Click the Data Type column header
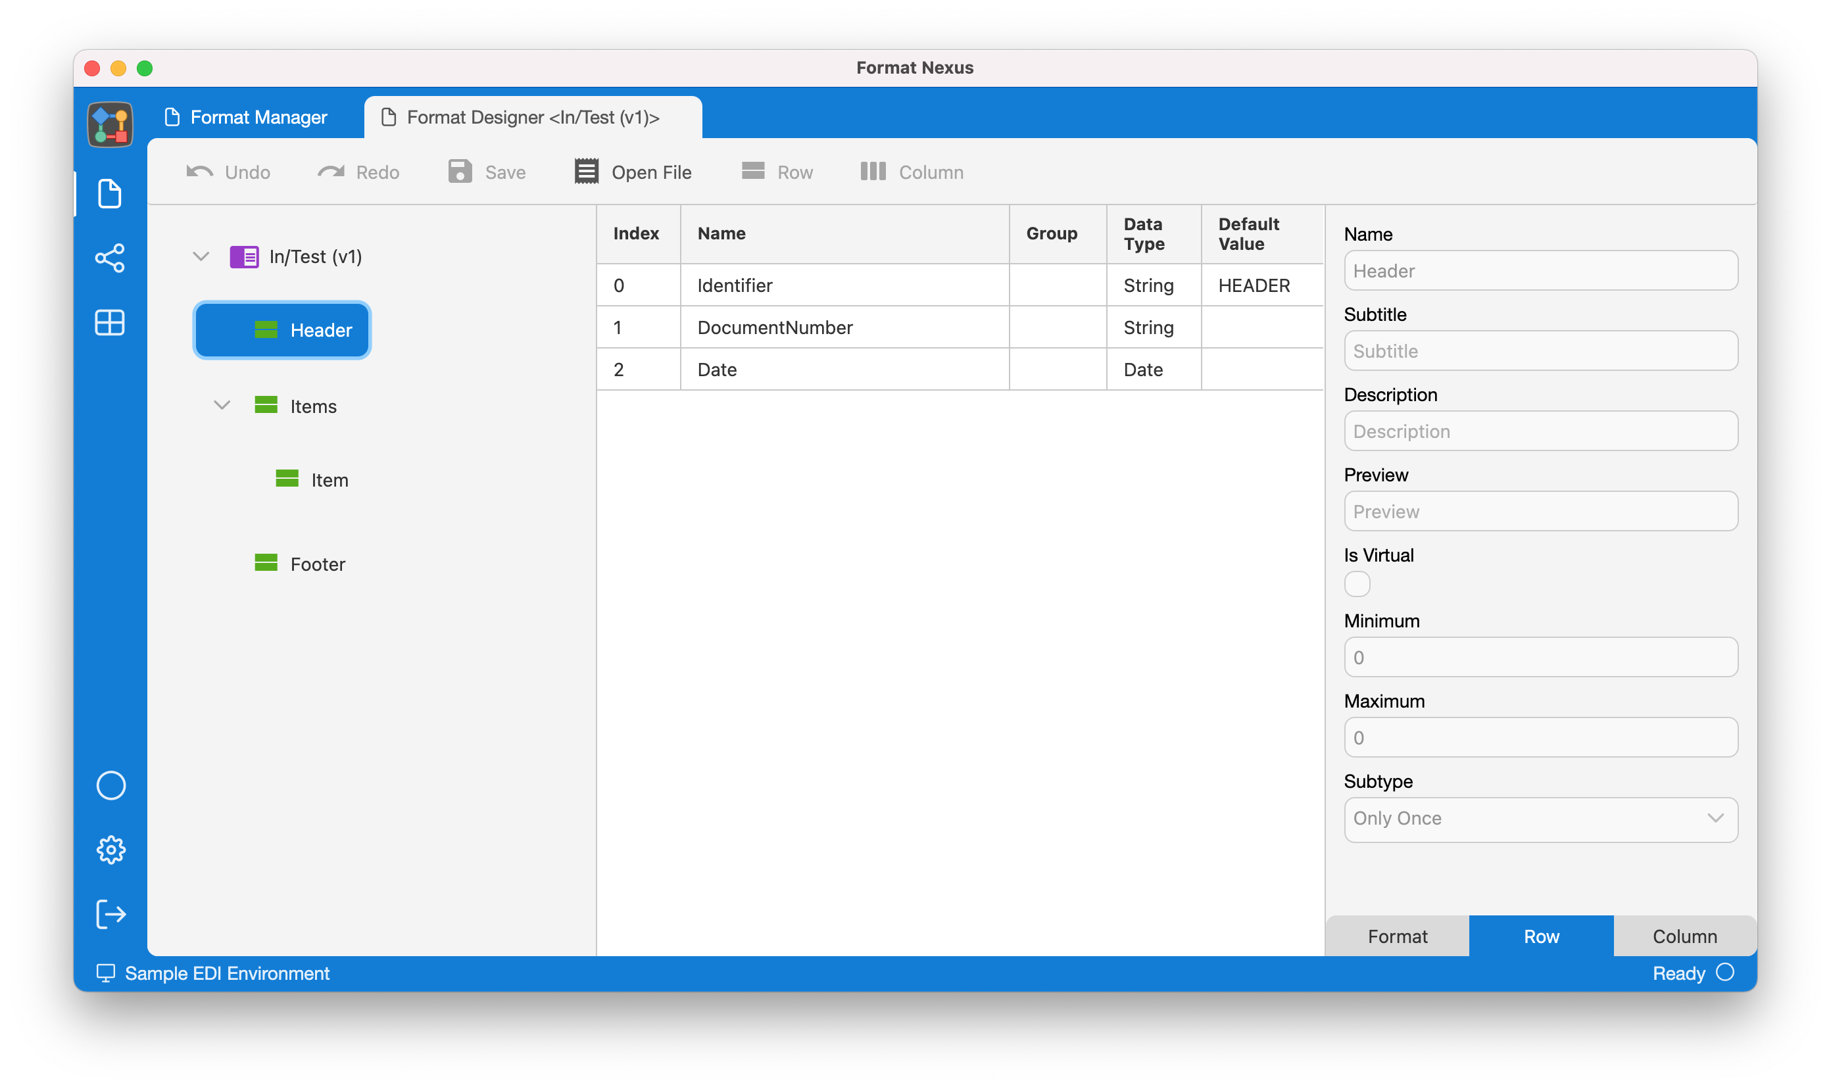Screen dimensions: 1831x1089 [x=1154, y=233]
